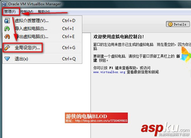Click the blue triangle exit icon
The image size is (191, 138).
pyautogui.click(x=7, y=59)
